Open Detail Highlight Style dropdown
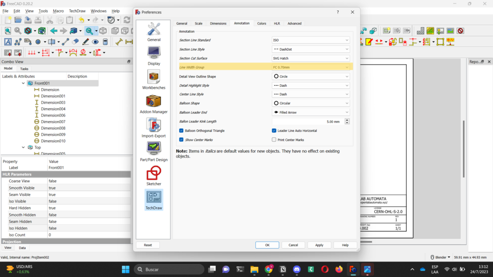The width and height of the screenshot is (493, 277). 311,86
